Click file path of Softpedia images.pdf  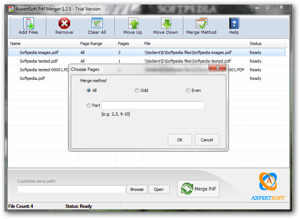pos(188,52)
